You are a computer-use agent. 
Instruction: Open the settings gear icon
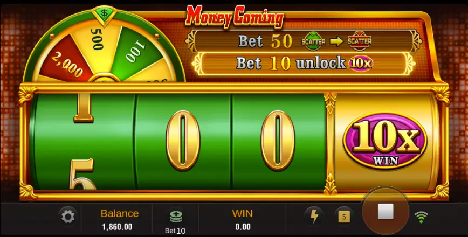coord(68,217)
